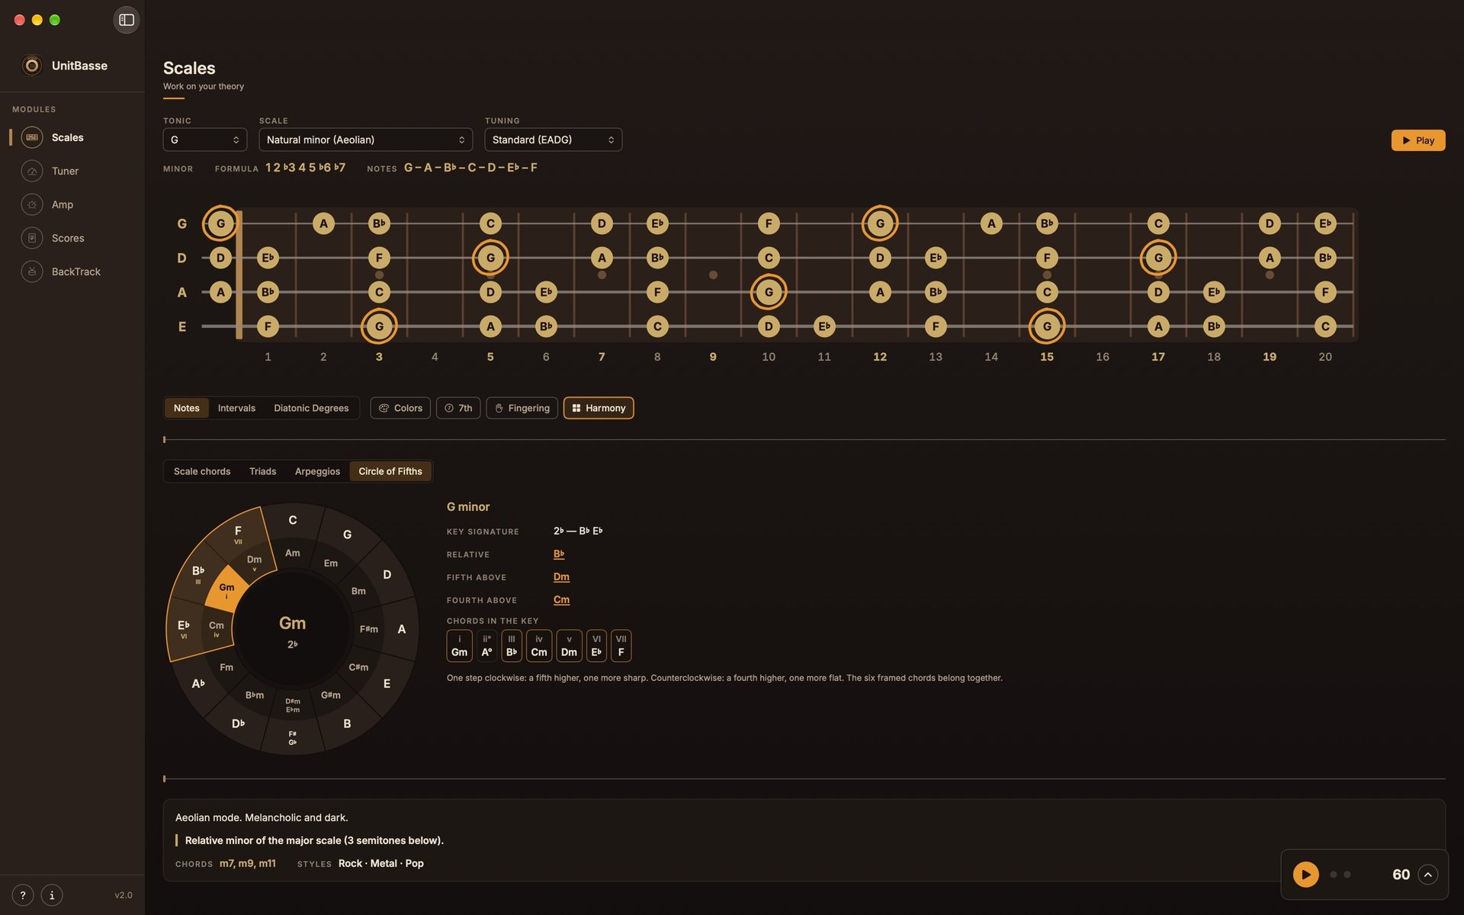Switch to the Scale chords tab
The image size is (1464, 915).
(202, 471)
